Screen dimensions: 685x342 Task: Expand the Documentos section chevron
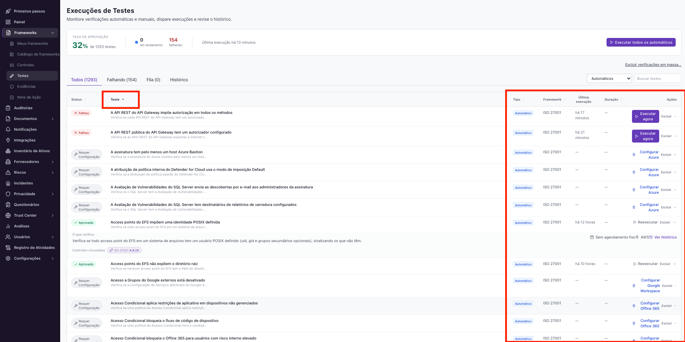tap(53, 119)
